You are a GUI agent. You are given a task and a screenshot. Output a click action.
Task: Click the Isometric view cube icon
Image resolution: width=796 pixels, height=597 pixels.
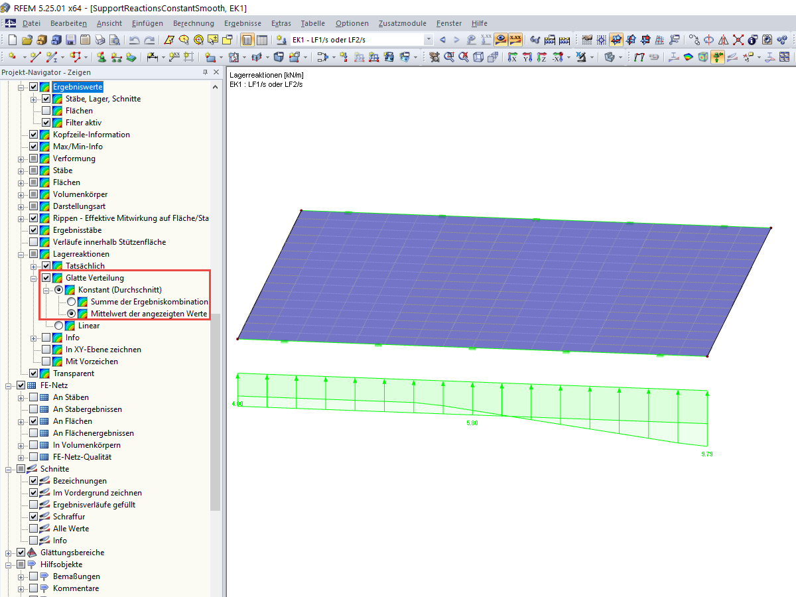click(x=478, y=58)
